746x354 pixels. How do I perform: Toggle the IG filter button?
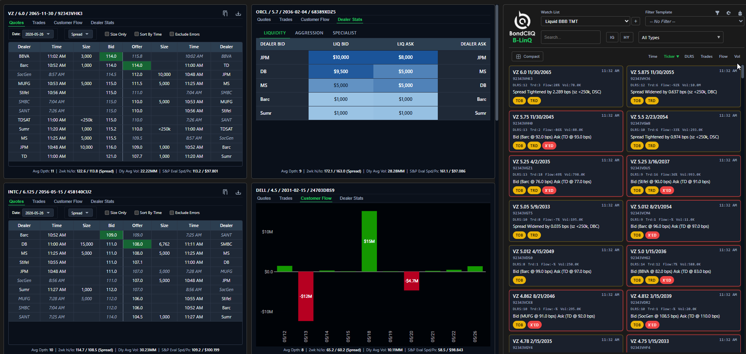612,38
